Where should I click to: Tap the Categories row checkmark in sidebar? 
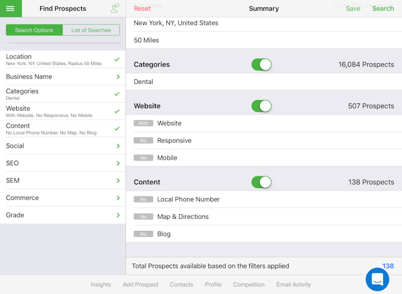pos(117,94)
